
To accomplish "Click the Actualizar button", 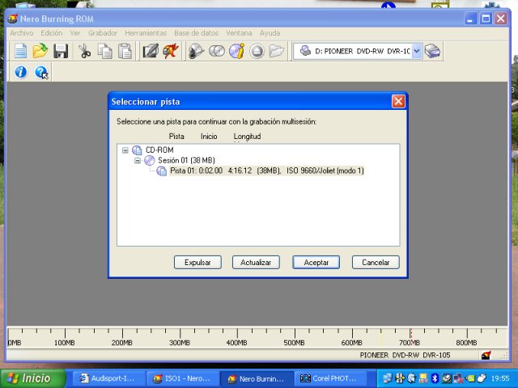I will [x=256, y=262].
